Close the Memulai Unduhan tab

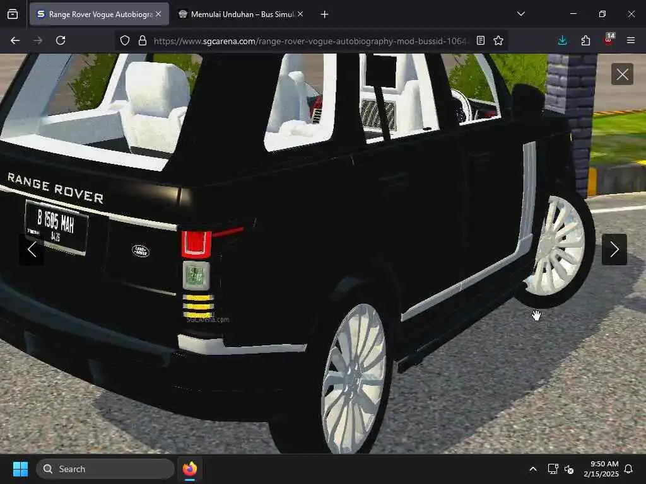(x=300, y=14)
